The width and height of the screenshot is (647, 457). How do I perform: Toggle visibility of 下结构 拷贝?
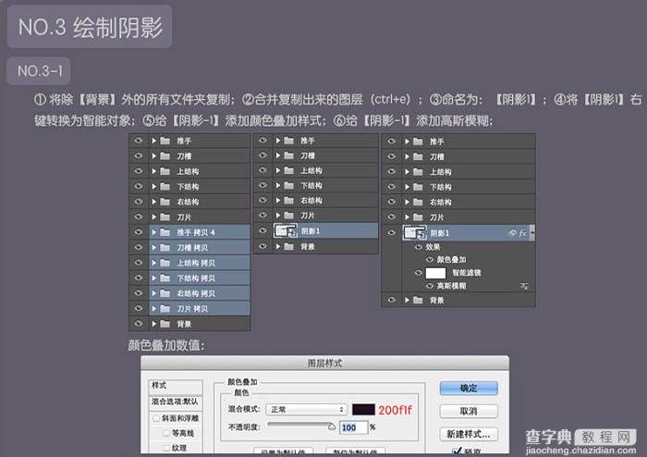click(x=139, y=278)
